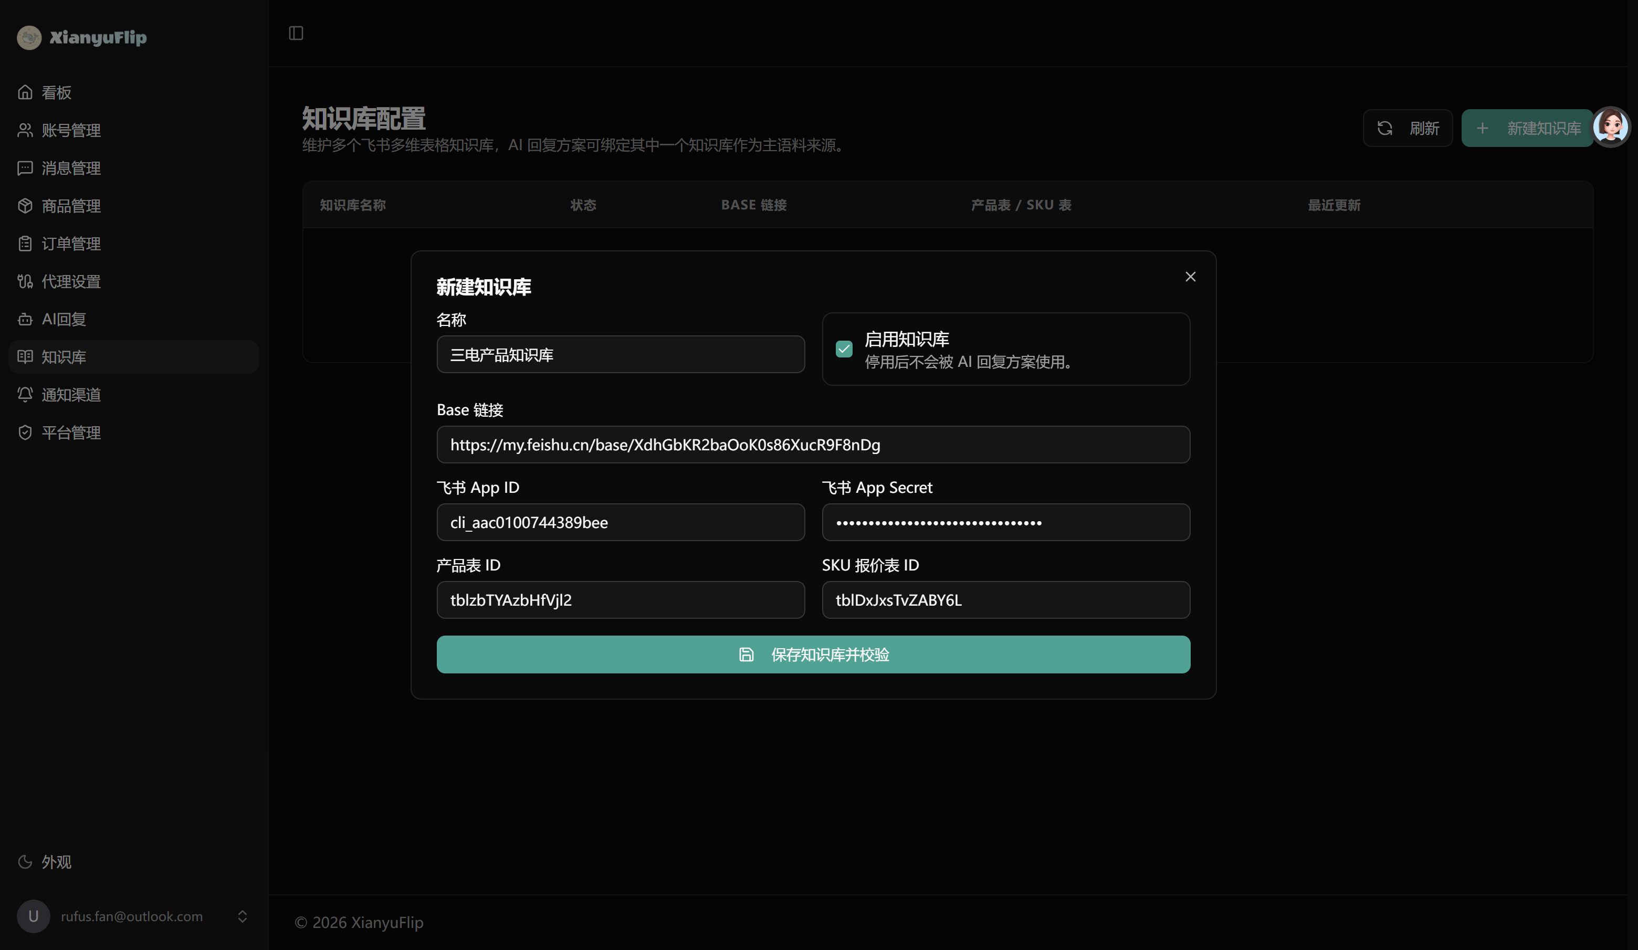Toggle the sidebar panel icon

(x=296, y=33)
